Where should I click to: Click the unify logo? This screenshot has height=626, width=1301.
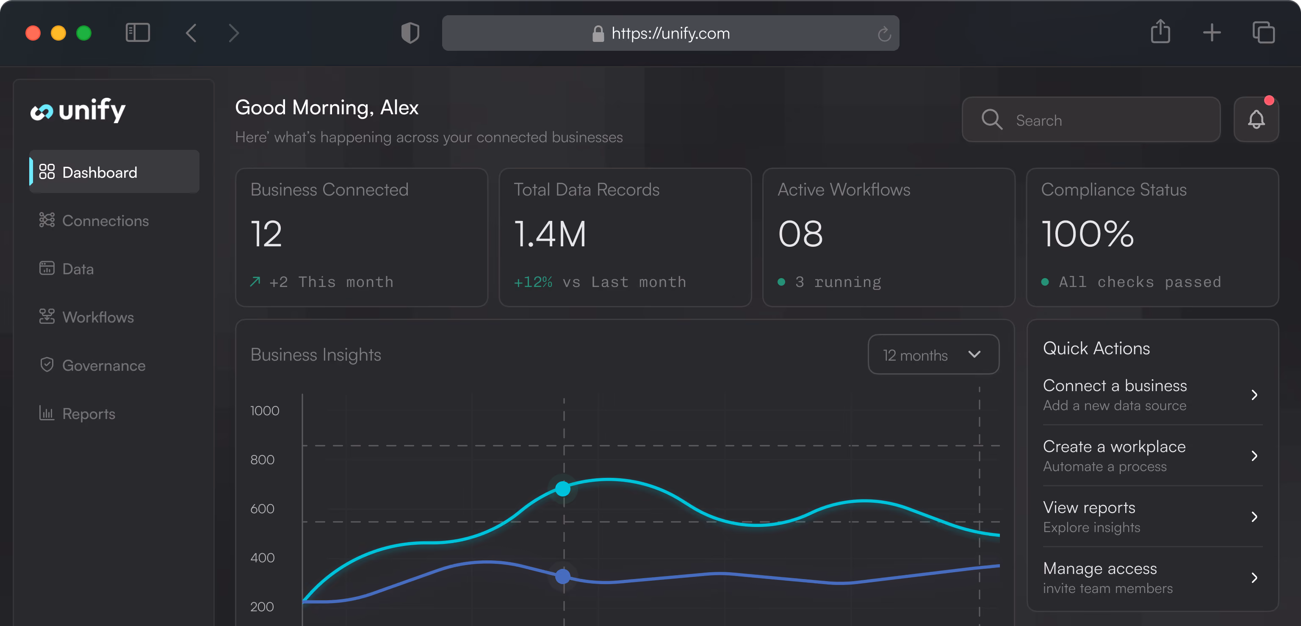click(x=78, y=110)
